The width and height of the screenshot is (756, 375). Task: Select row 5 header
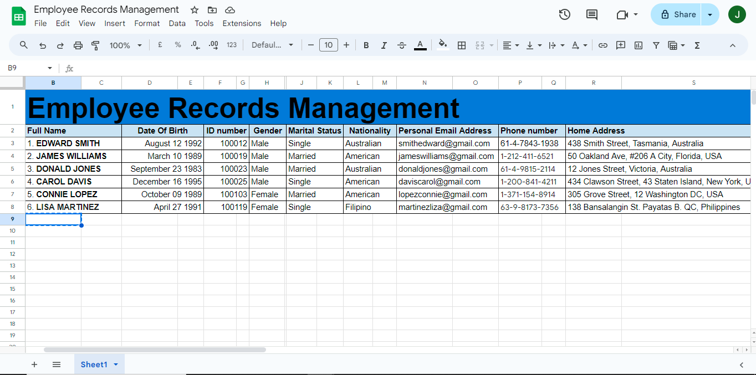[x=12, y=169]
